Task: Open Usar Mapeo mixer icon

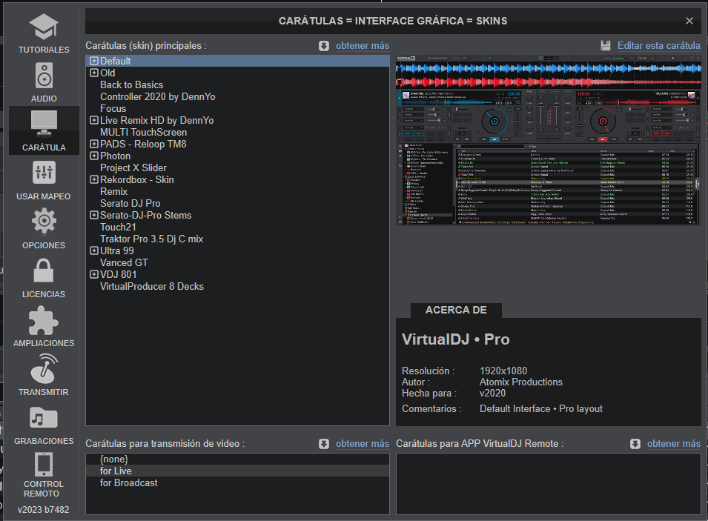Action: [x=44, y=172]
